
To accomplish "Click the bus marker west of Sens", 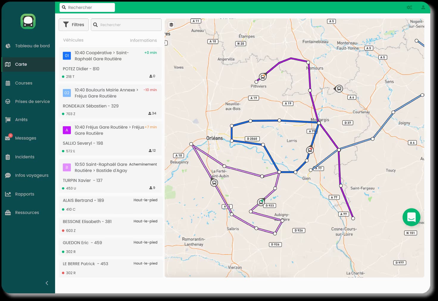I will coord(339,88).
